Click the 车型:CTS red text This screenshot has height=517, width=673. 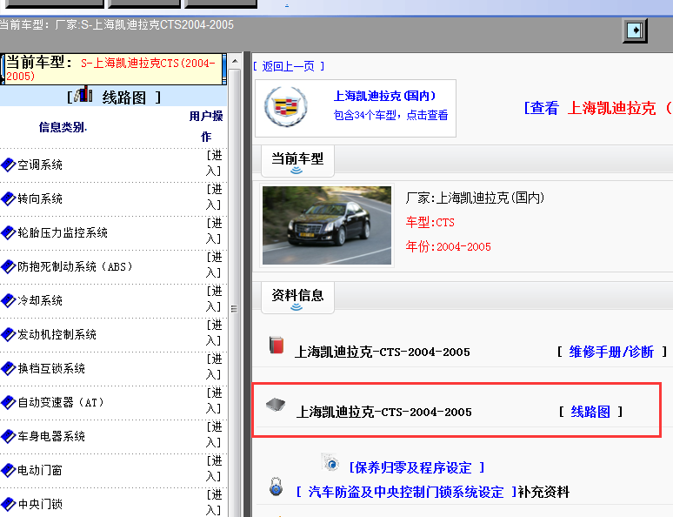point(430,222)
